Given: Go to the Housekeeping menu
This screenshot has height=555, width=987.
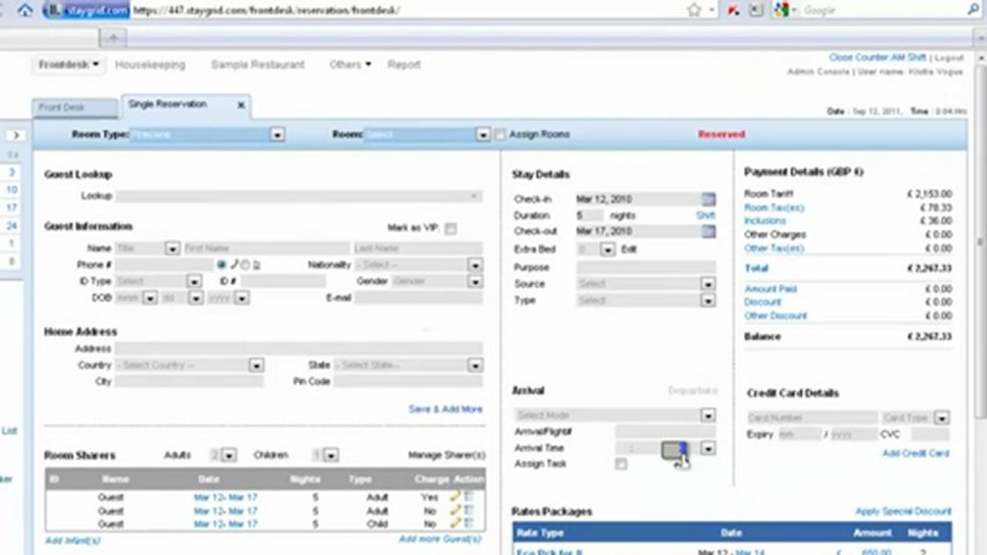Looking at the screenshot, I should coord(150,65).
